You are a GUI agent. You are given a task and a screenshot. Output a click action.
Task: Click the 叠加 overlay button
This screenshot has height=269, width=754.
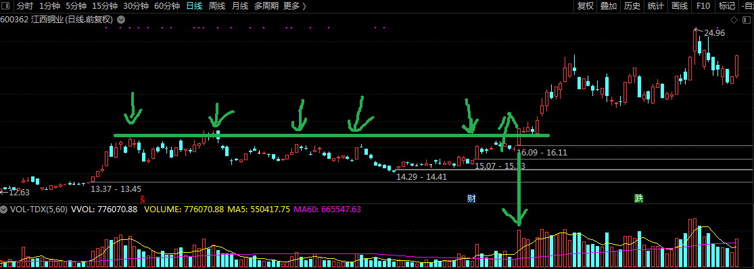(x=609, y=6)
